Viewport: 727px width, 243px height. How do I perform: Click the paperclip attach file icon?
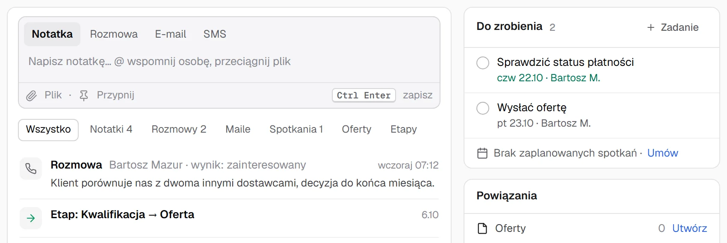tap(31, 95)
